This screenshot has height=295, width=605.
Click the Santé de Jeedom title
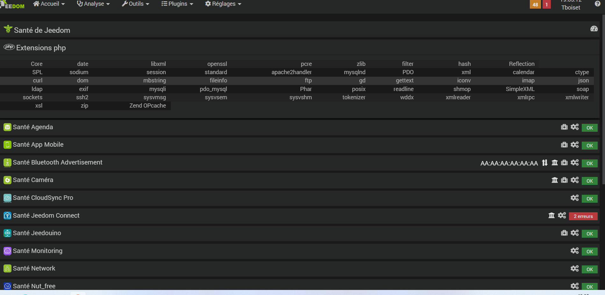pyautogui.click(x=42, y=30)
